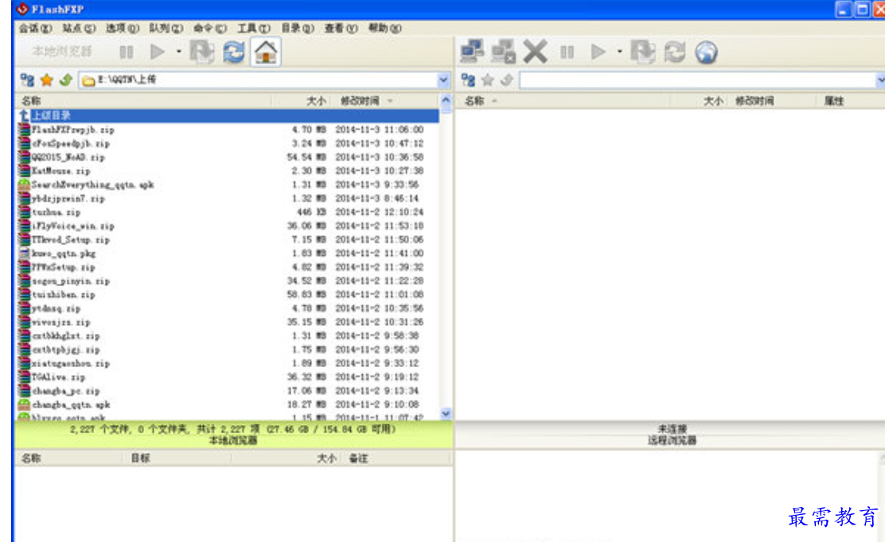Click the remote favorites star icon
Viewport: 885px width, 542px height.
(488, 80)
